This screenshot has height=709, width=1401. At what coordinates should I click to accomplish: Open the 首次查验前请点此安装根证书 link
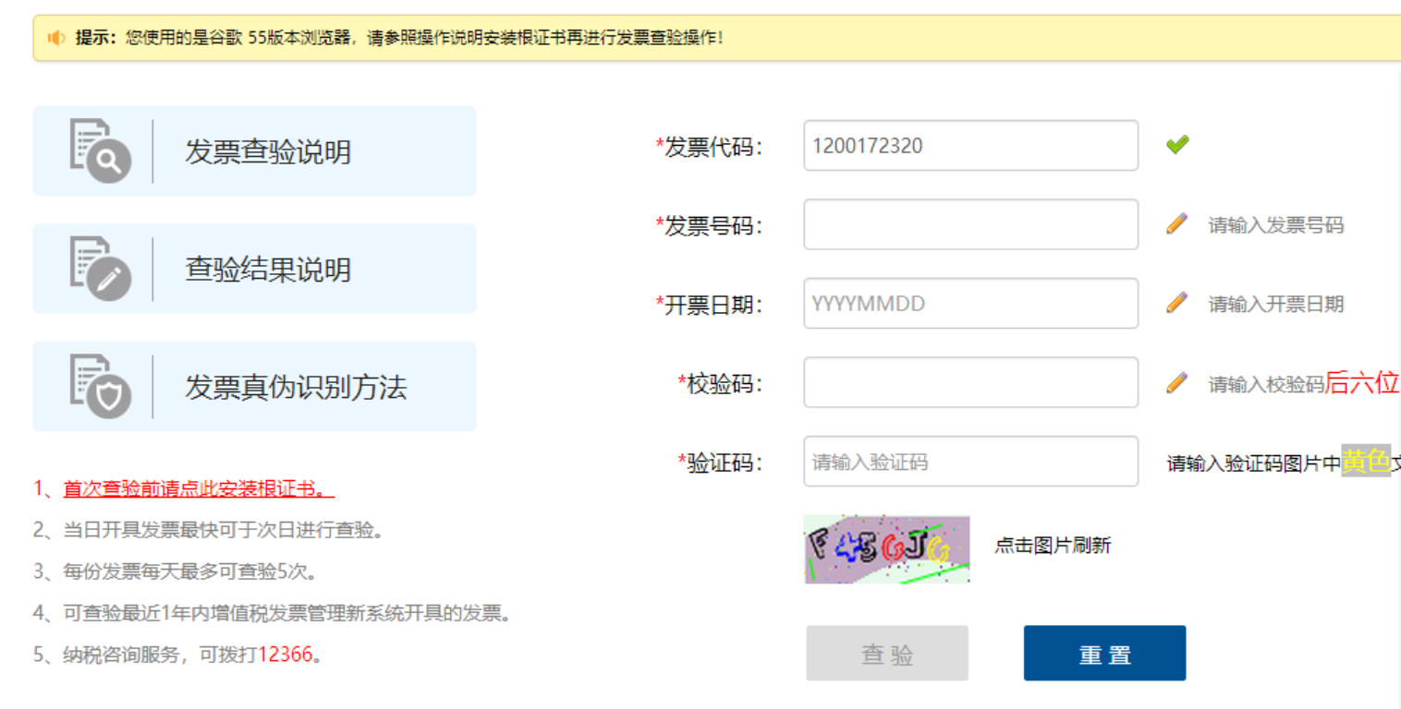(198, 488)
